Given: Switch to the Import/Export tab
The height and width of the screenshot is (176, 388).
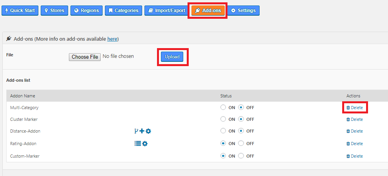Looking at the screenshot, I should (x=167, y=11).
